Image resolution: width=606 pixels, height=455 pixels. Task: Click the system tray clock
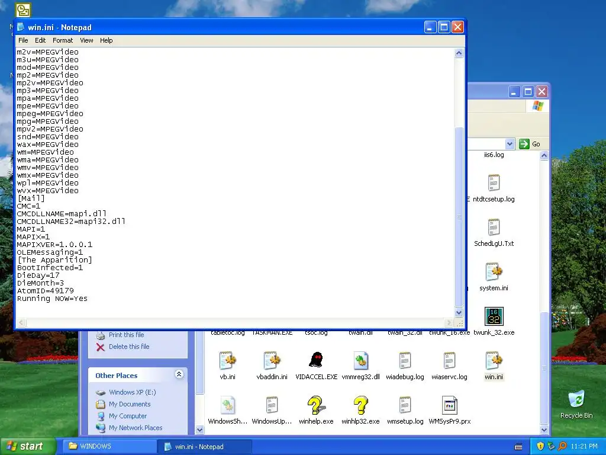(584, 446)
